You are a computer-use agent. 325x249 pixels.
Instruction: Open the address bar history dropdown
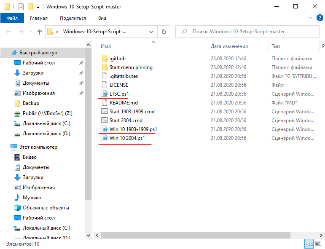[x=151, y=32]
